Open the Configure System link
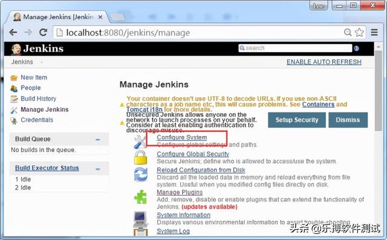 click(x=182, y=137)
